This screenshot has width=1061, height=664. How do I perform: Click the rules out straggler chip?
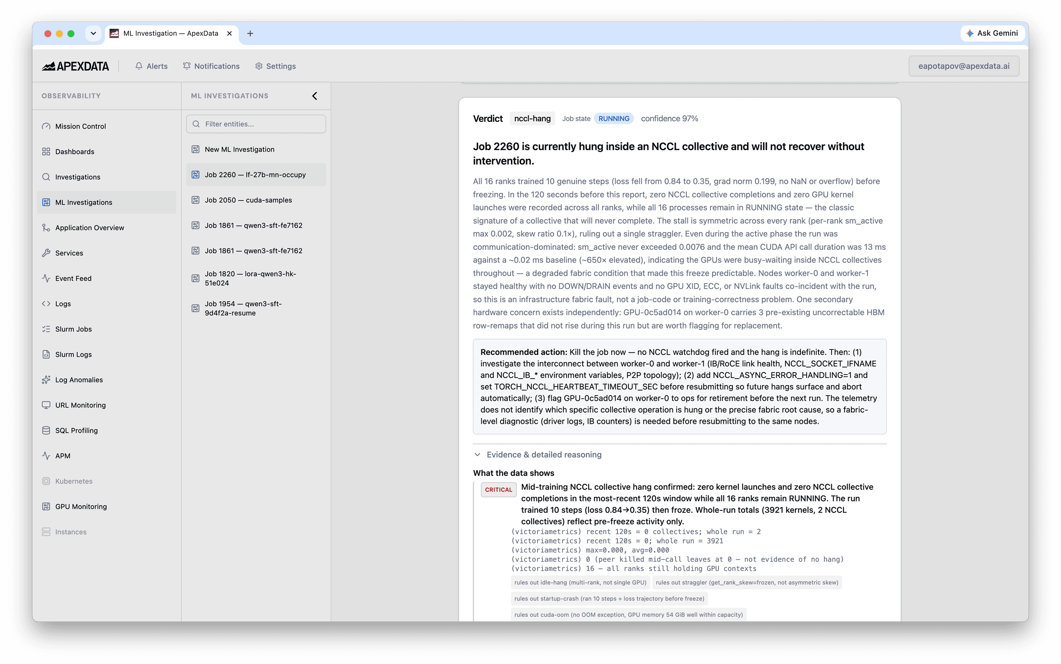coord(747,582)
